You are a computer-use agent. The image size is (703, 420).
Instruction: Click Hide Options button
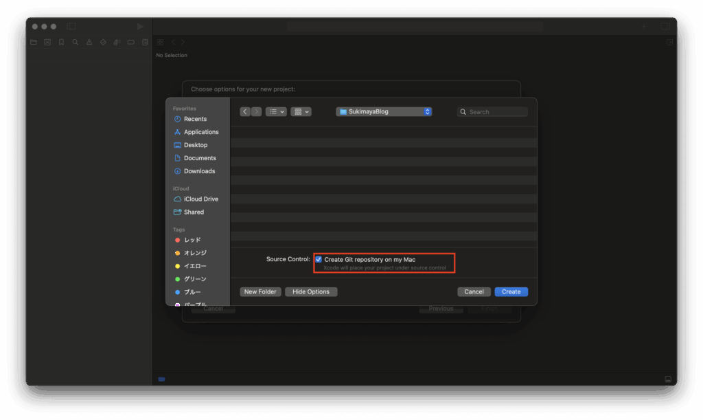[311, 291]
